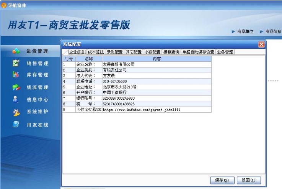
Task: Open 进货管理 sidebar menu
Action: click(37, 51)
